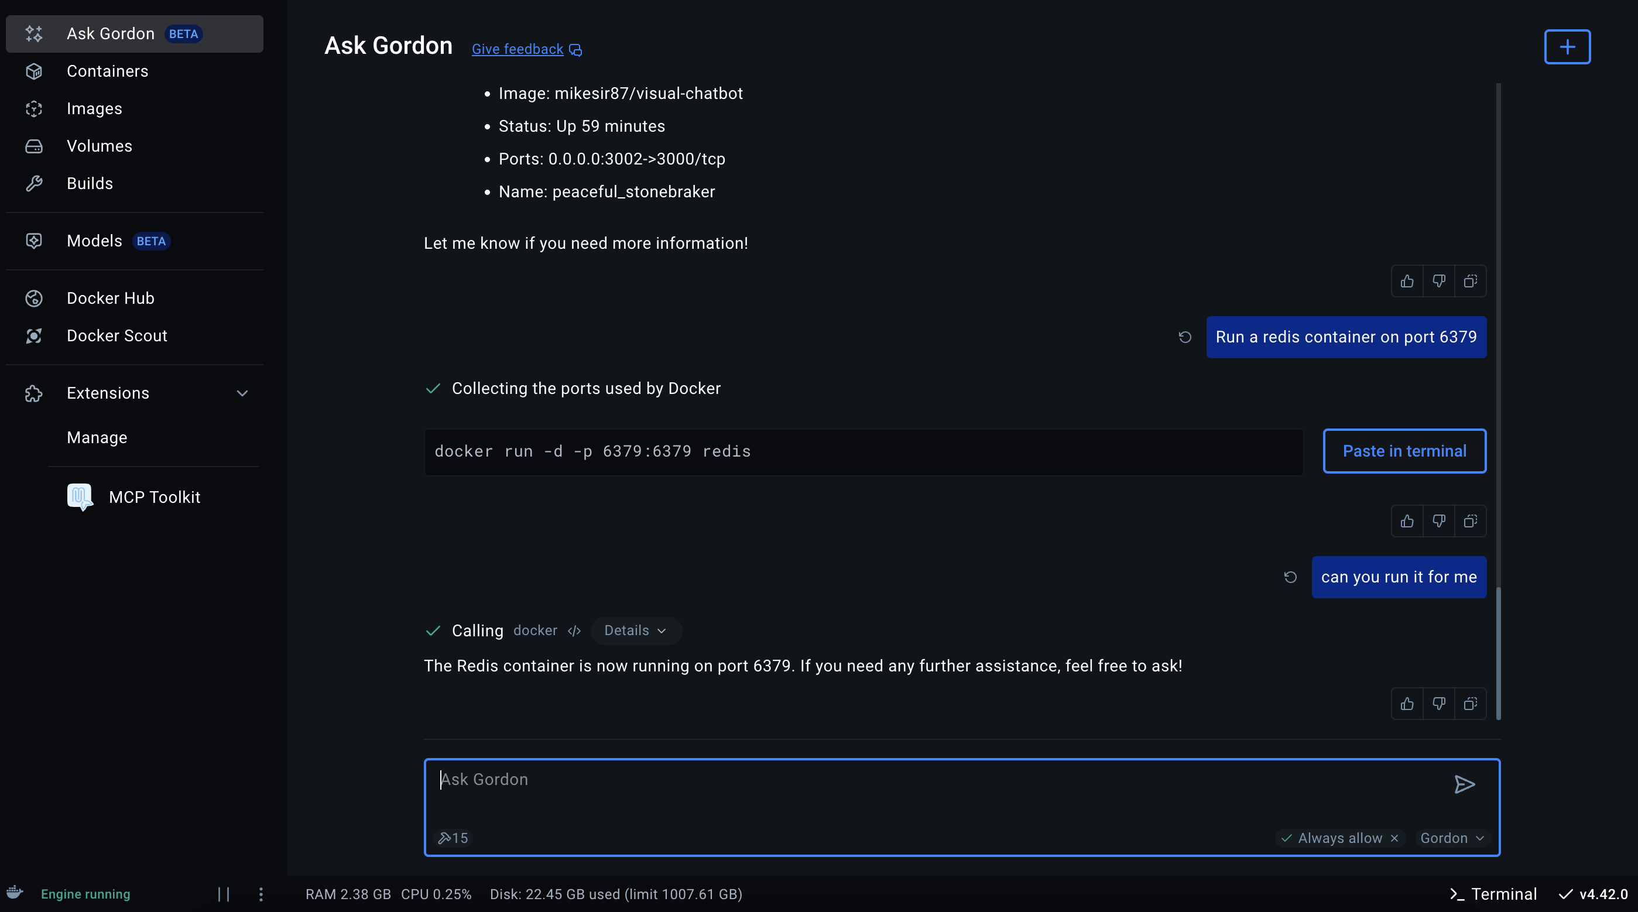Click the RAM 2.38 GB status entry
Screen dimensions: 1638x912
tap(348, 894)
